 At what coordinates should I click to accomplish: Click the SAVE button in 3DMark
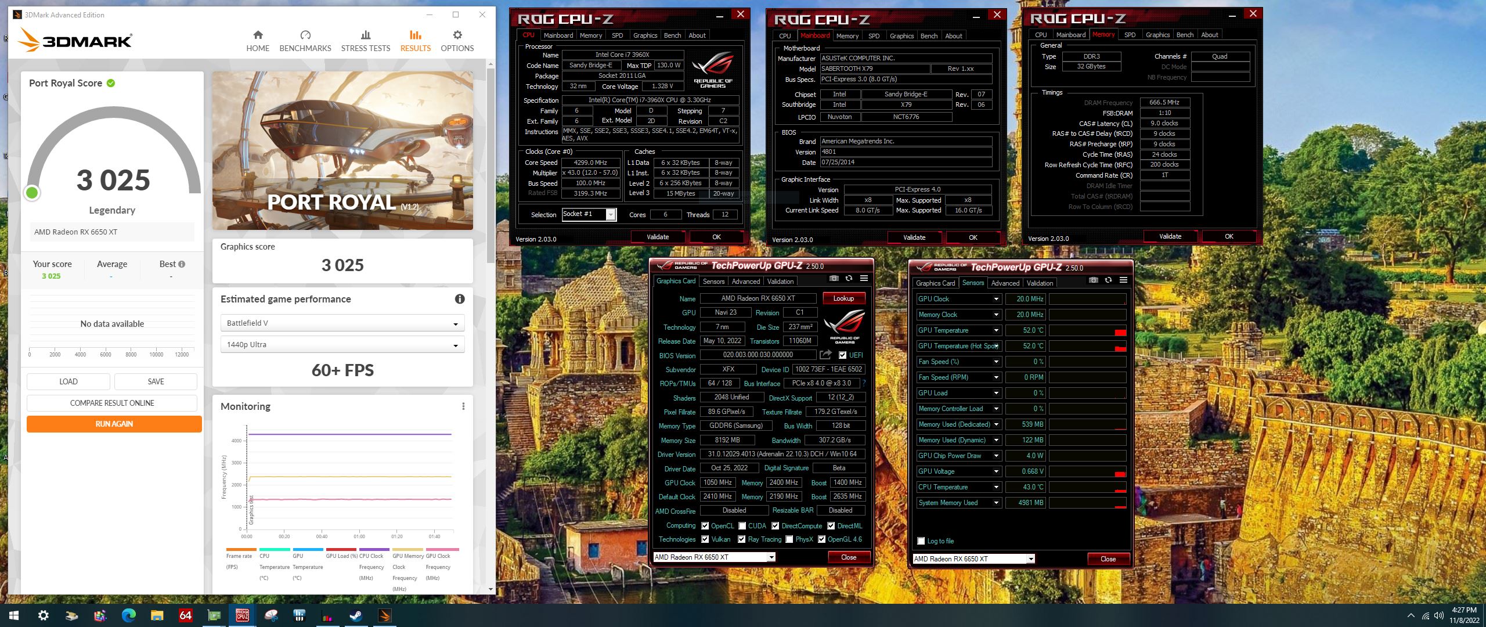pos(156,381)
